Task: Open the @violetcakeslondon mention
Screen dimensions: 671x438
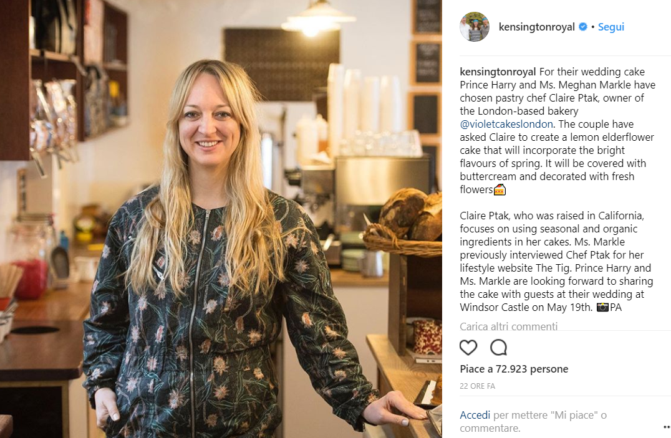Action: 506,124
